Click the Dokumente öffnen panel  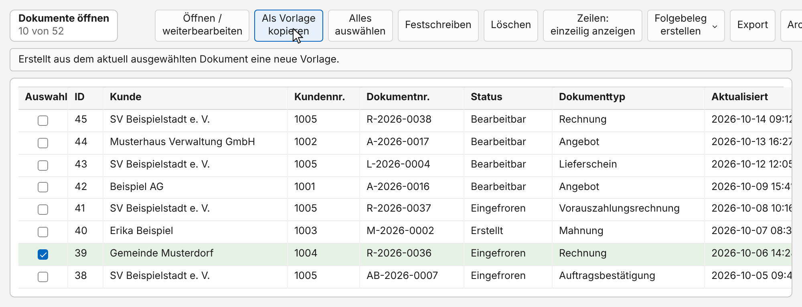64,25
